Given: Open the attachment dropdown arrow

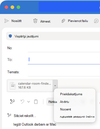Looking at the screenshot, I should pos(55,86).
